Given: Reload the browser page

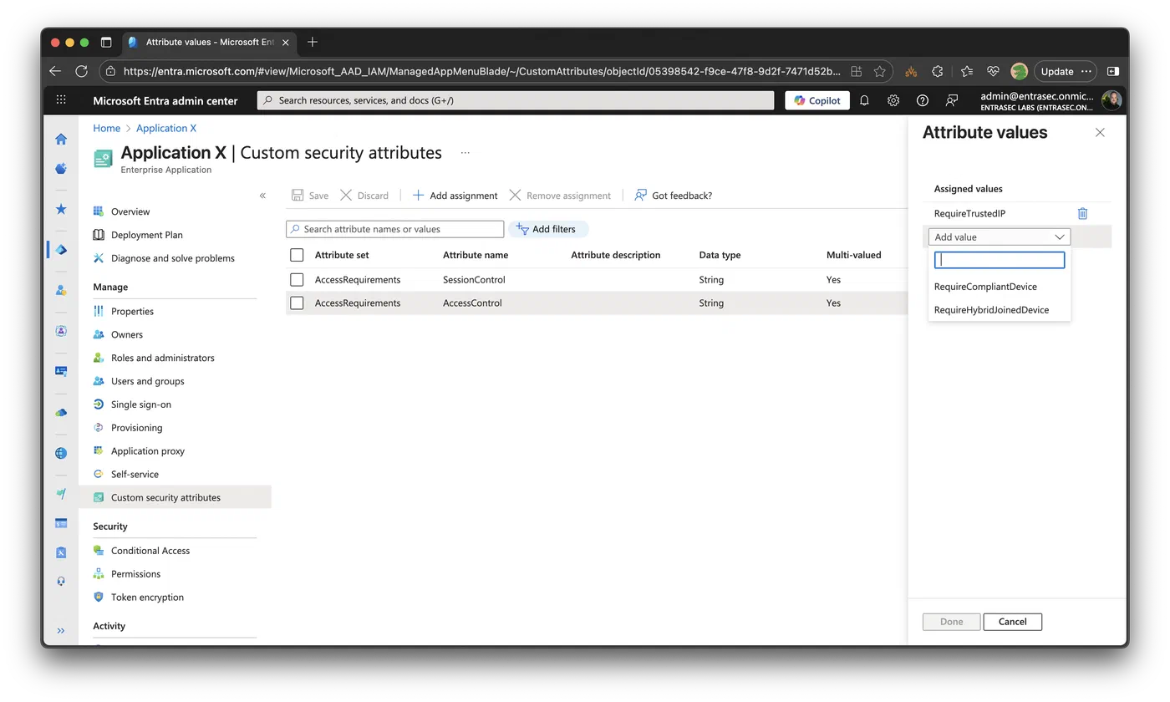Looking at the screenshot, I should click(82, 72).
